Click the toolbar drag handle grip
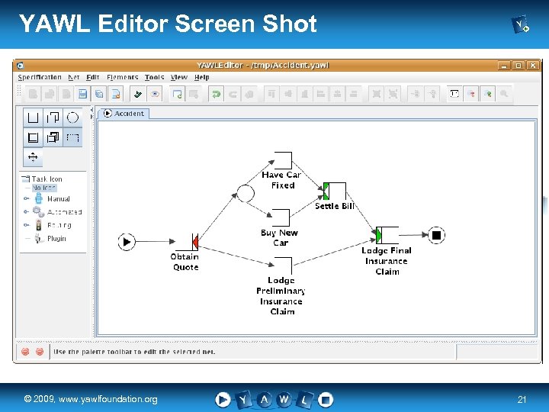Viewport: 549px width, 412px height. click(20, 91)
